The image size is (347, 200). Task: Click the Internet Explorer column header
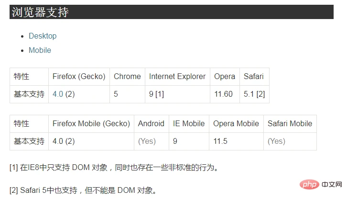177,77
